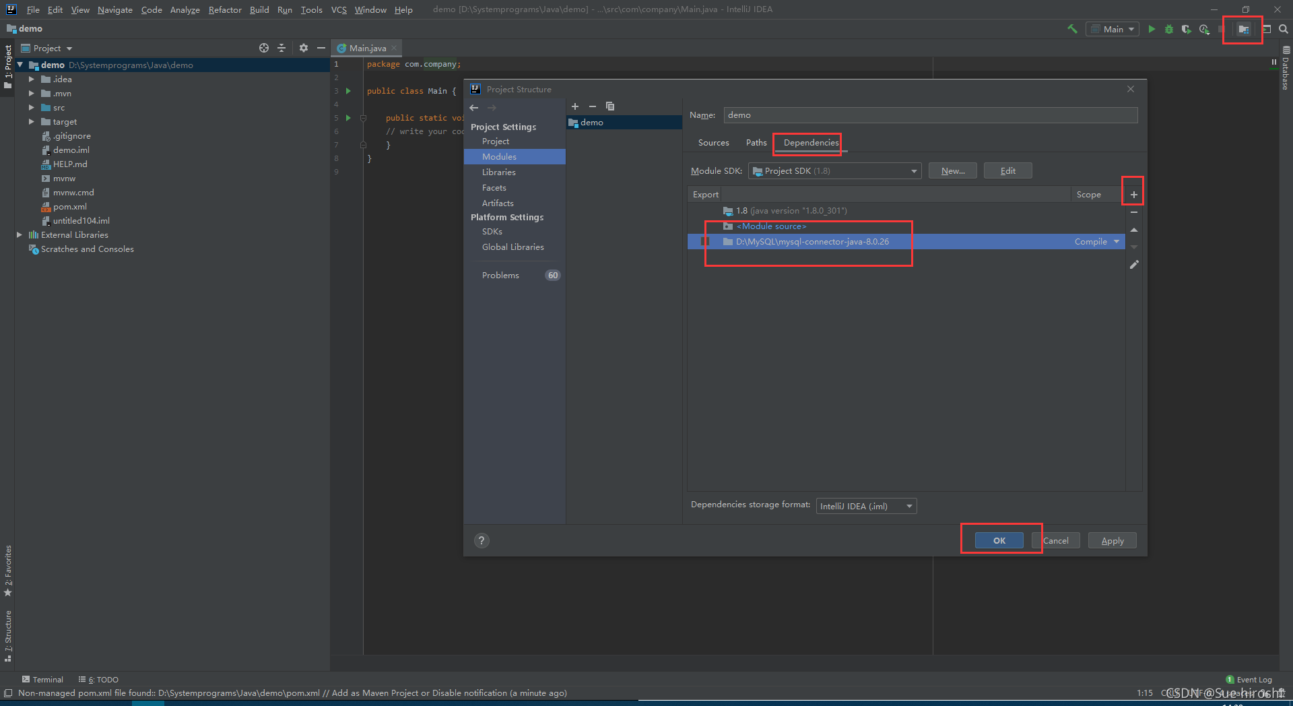Run Main with coverage
1293x706 pixels.
tap(1187, 29)
